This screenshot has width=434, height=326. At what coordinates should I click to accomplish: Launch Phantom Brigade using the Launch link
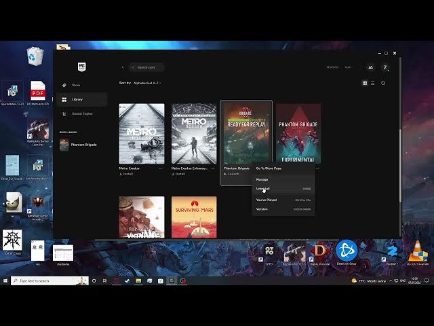[x=231, y=174]
